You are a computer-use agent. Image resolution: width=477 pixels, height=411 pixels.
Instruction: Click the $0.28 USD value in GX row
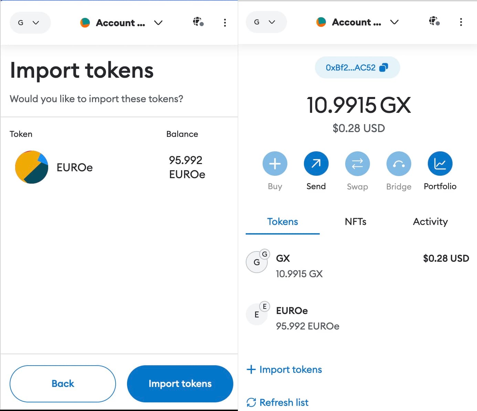(446, 258)
